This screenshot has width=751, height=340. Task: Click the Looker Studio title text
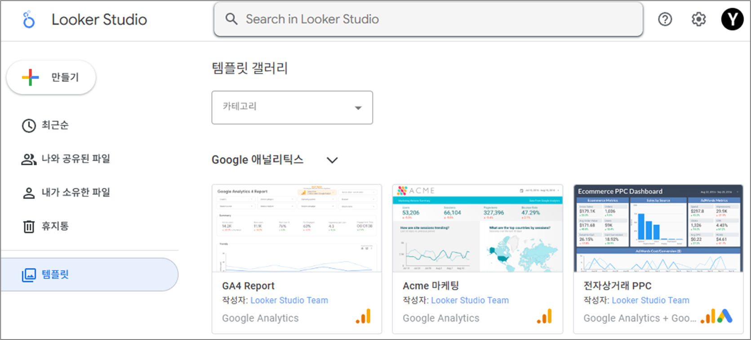tap(99, 20)
